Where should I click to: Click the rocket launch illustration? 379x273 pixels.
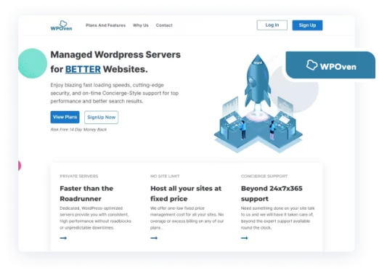coord(258,104)
